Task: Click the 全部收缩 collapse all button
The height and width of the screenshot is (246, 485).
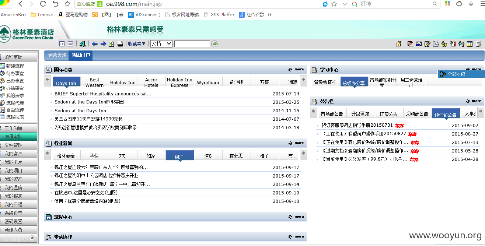Action: (x=461, y=74)
